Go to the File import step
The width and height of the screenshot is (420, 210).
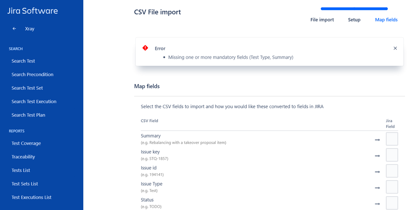point(322,20)
